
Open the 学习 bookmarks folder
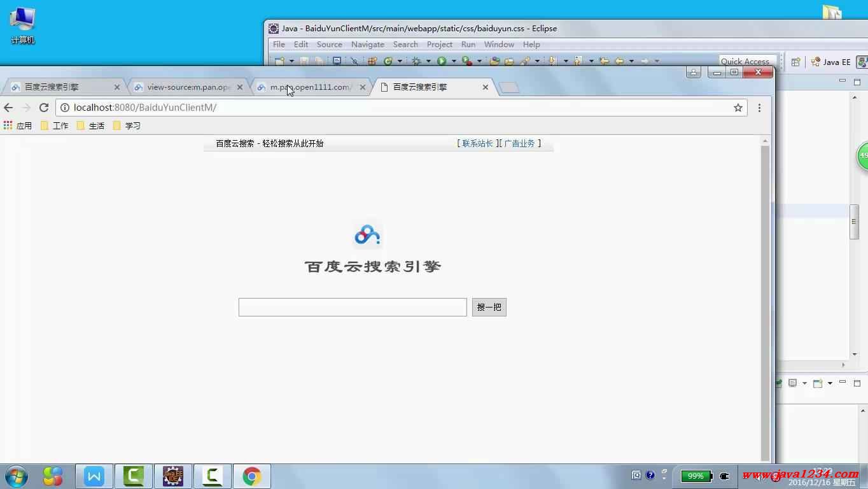point(127,125)
